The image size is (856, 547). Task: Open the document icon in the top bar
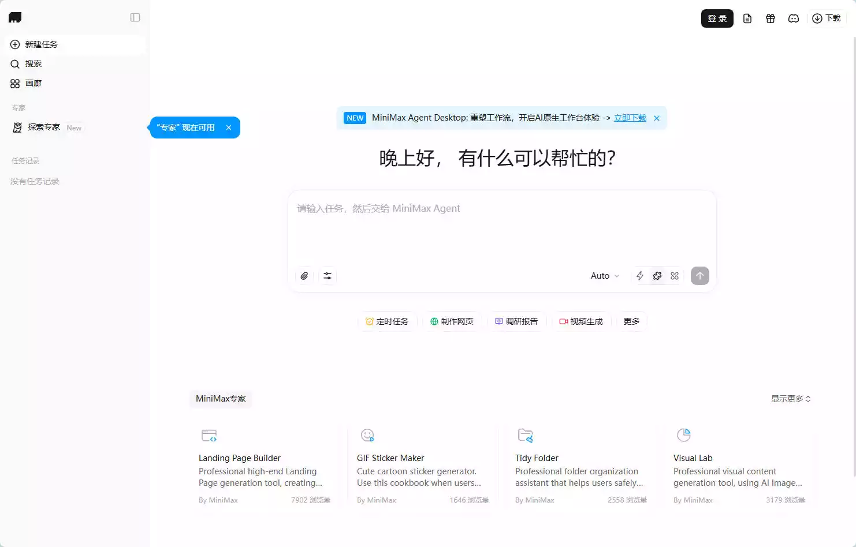point(747,18)
